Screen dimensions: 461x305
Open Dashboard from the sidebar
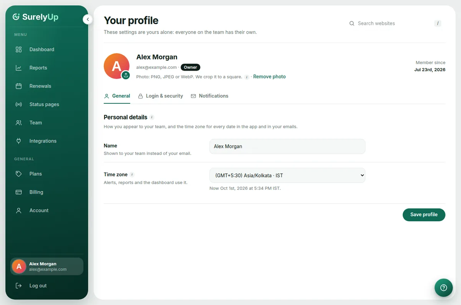[x=47, y=50]
